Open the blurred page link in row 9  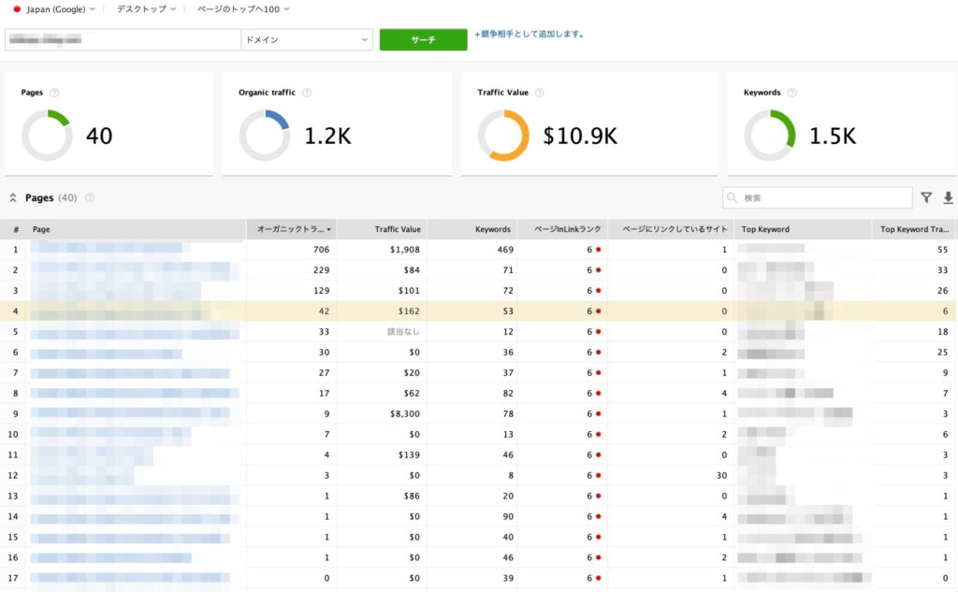point(130,413)
